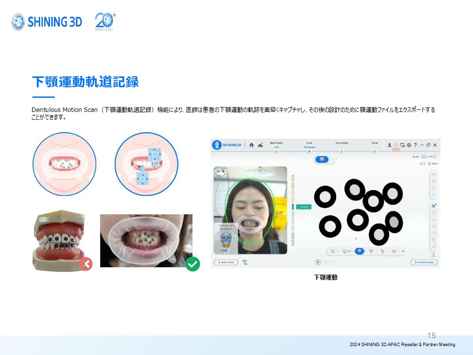Click the Go to Pre-design button

coord(423,262)
